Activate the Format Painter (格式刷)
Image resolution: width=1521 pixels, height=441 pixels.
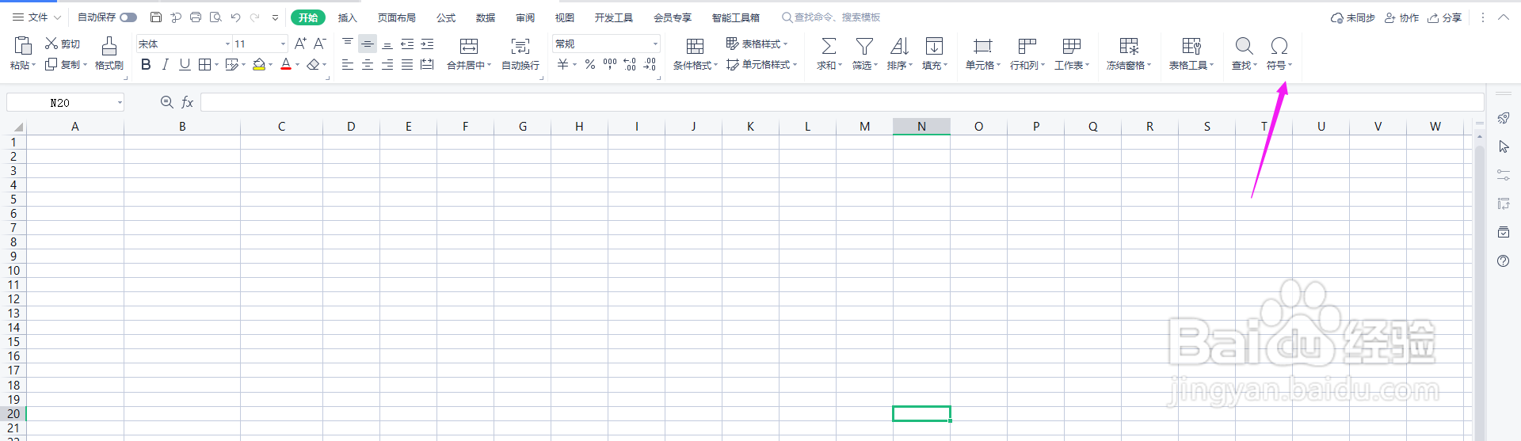(x=109, y=53)
